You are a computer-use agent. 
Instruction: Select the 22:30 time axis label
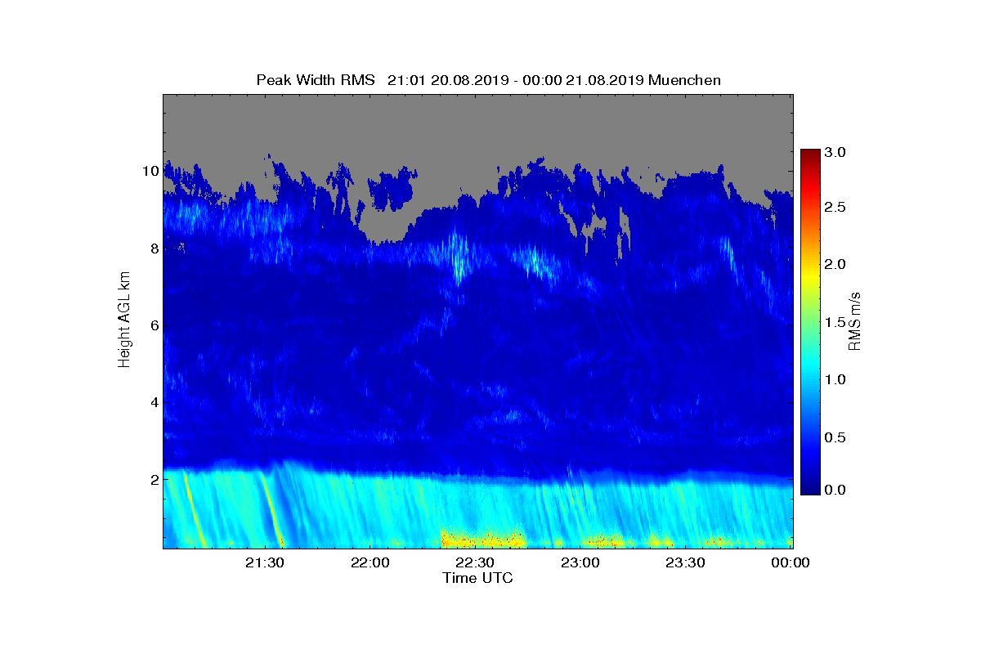coord(474,563)
